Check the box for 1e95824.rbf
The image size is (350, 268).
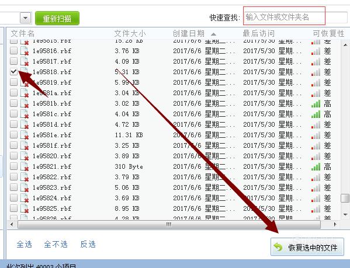tap(14, 198)
